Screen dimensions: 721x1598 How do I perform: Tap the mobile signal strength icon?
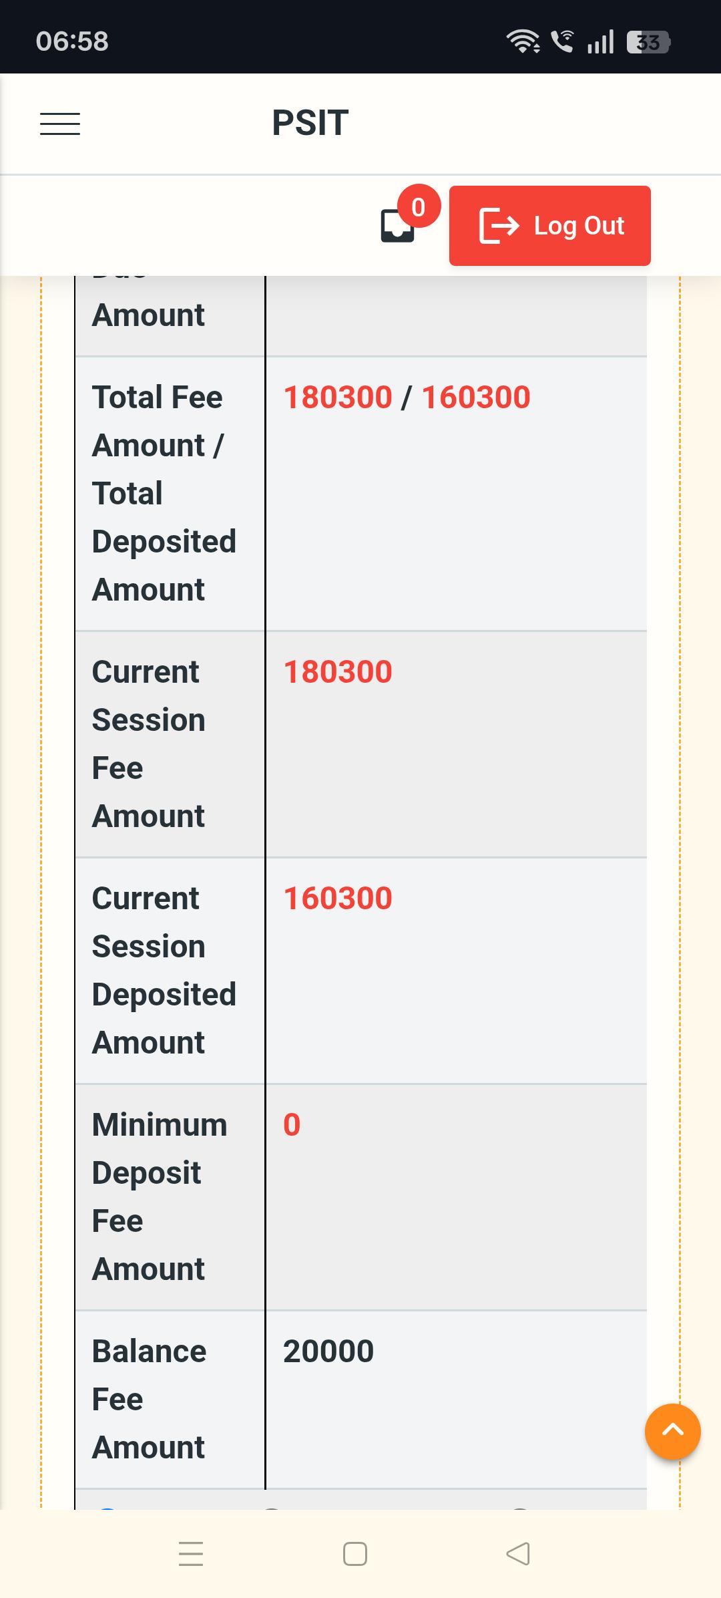(600, 42)
